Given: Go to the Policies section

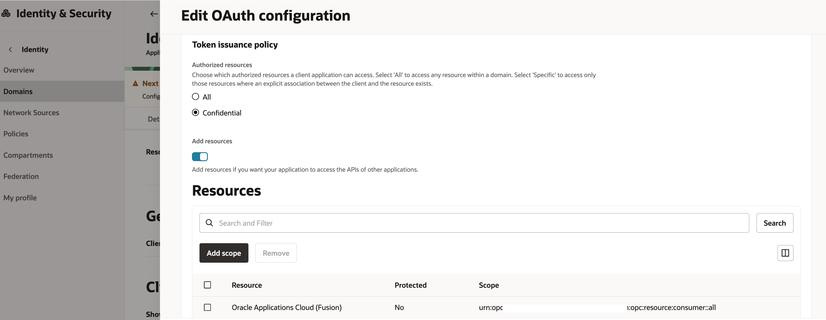Looking at the screenshot, I should pyautogui.click(x=15, y=134).
